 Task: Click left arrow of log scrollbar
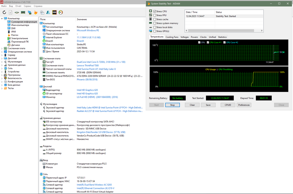[186, 30]
